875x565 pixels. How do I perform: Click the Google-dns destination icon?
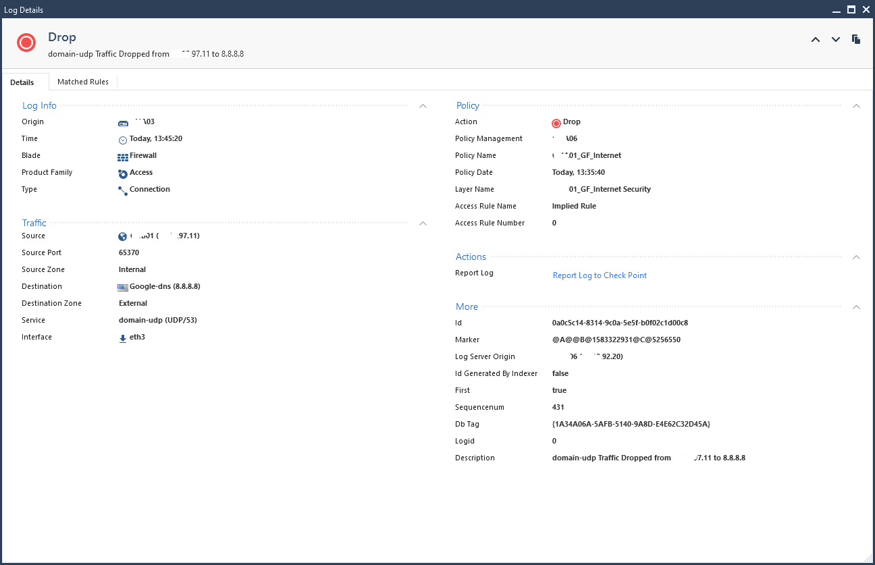tap(123, 288)
